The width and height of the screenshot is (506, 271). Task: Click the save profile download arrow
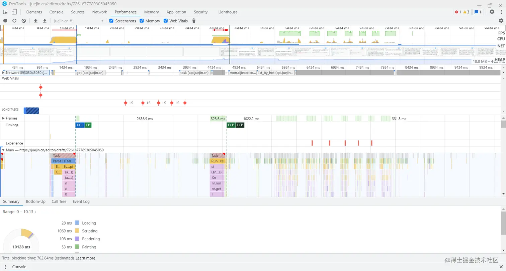(45, 21)
